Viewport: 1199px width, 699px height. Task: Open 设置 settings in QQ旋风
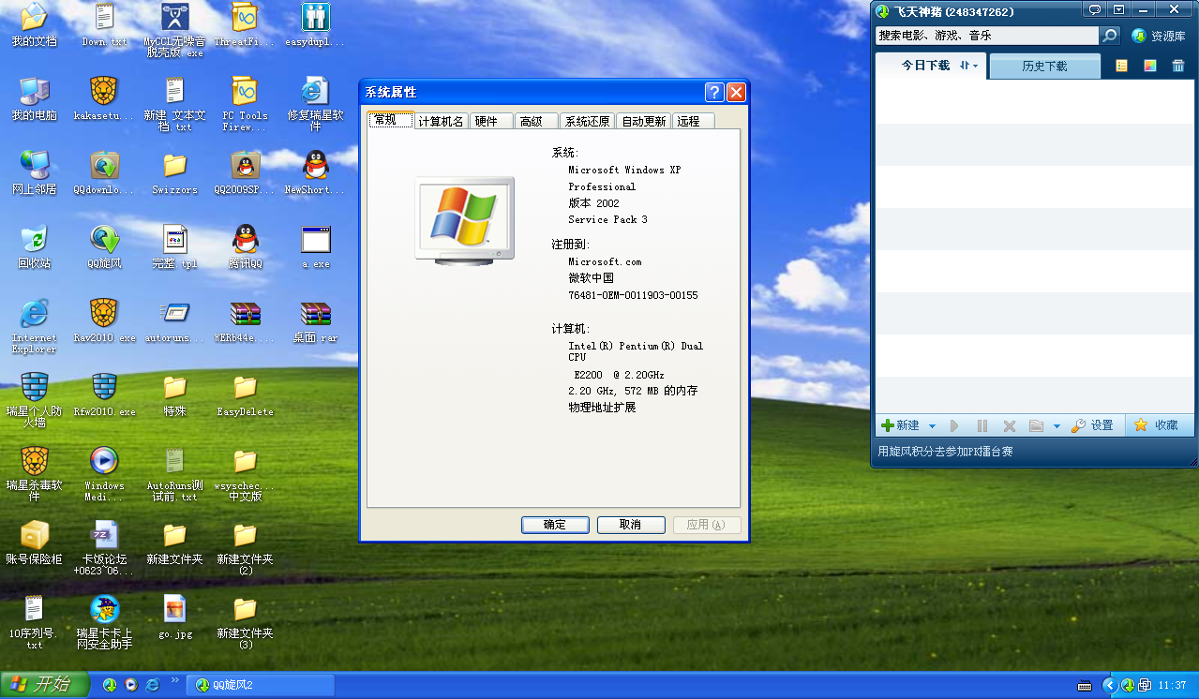pyautogui.click(x=1092, y=425)
